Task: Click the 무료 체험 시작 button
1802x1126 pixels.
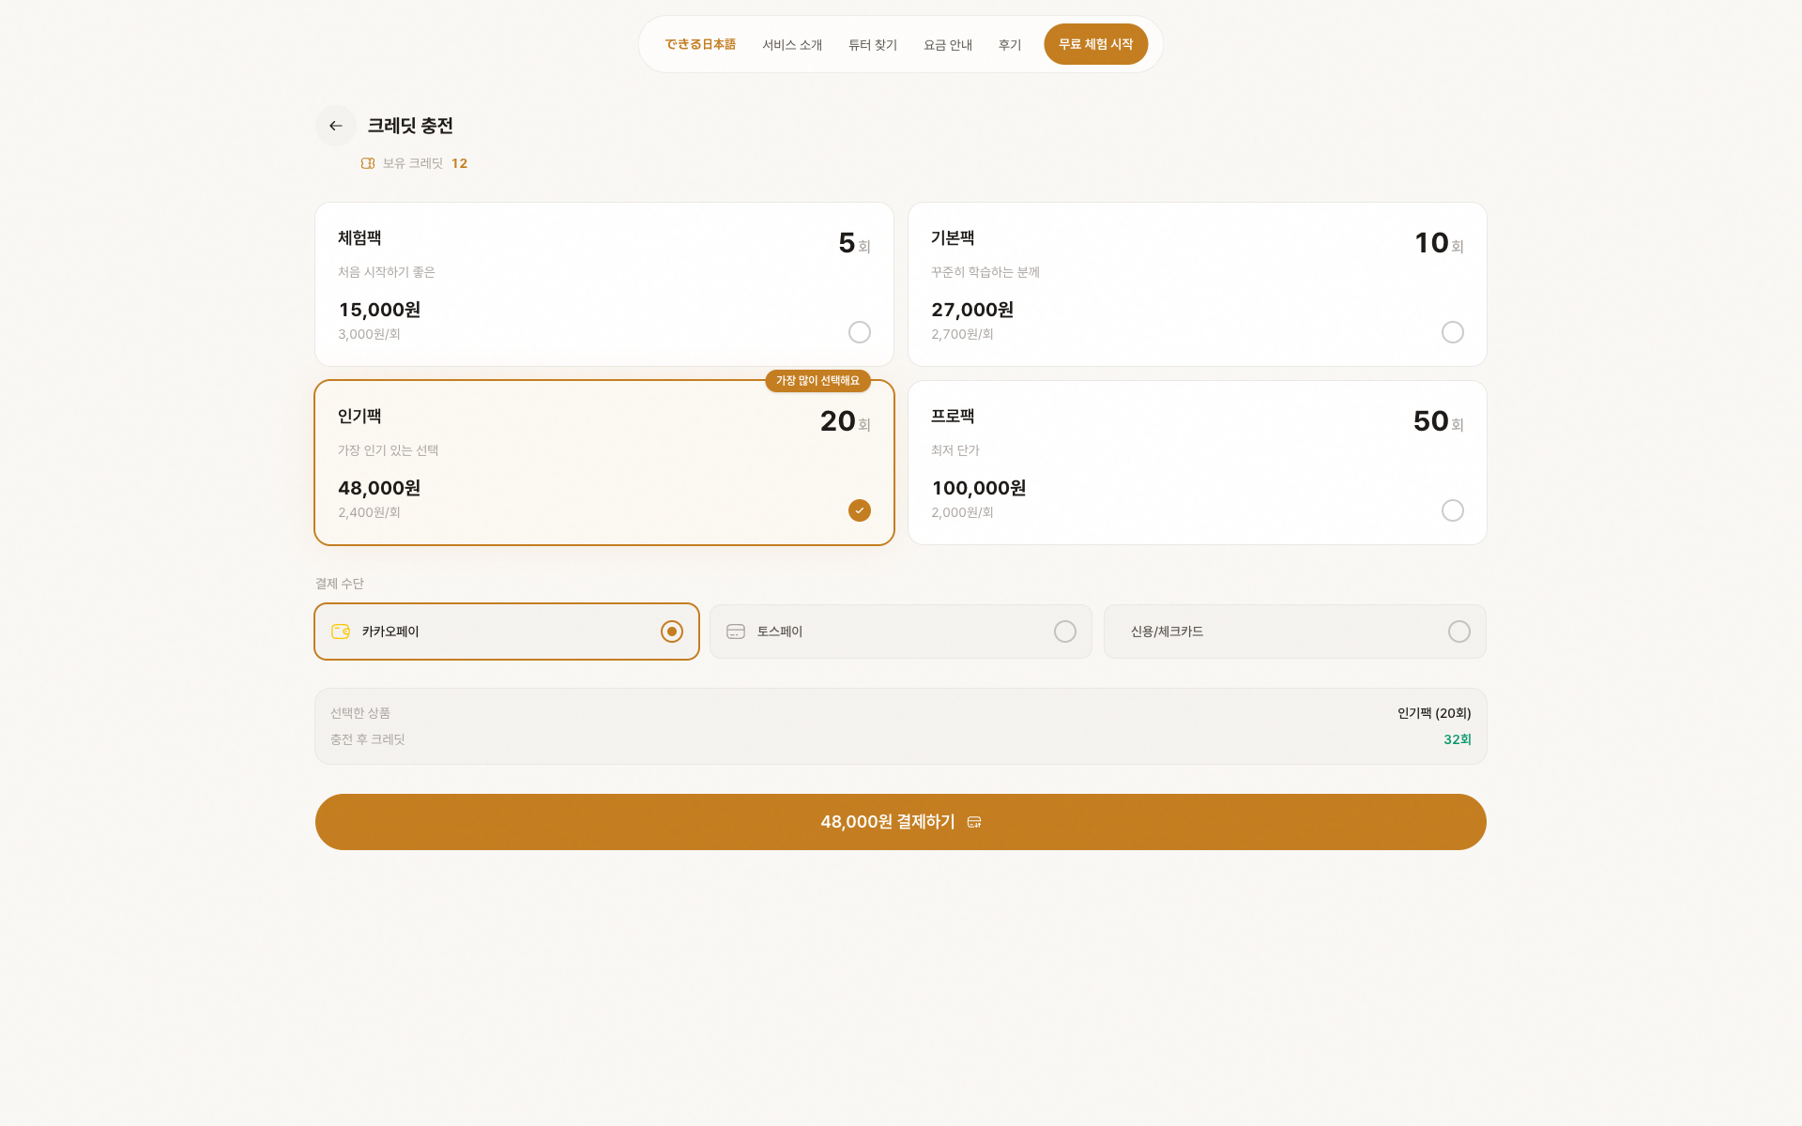Action: click(x=1095, y=44)
